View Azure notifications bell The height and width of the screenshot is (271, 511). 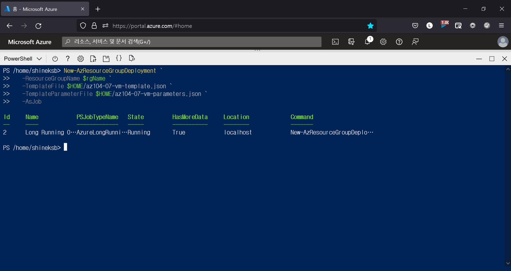click(x=368, y=41)
